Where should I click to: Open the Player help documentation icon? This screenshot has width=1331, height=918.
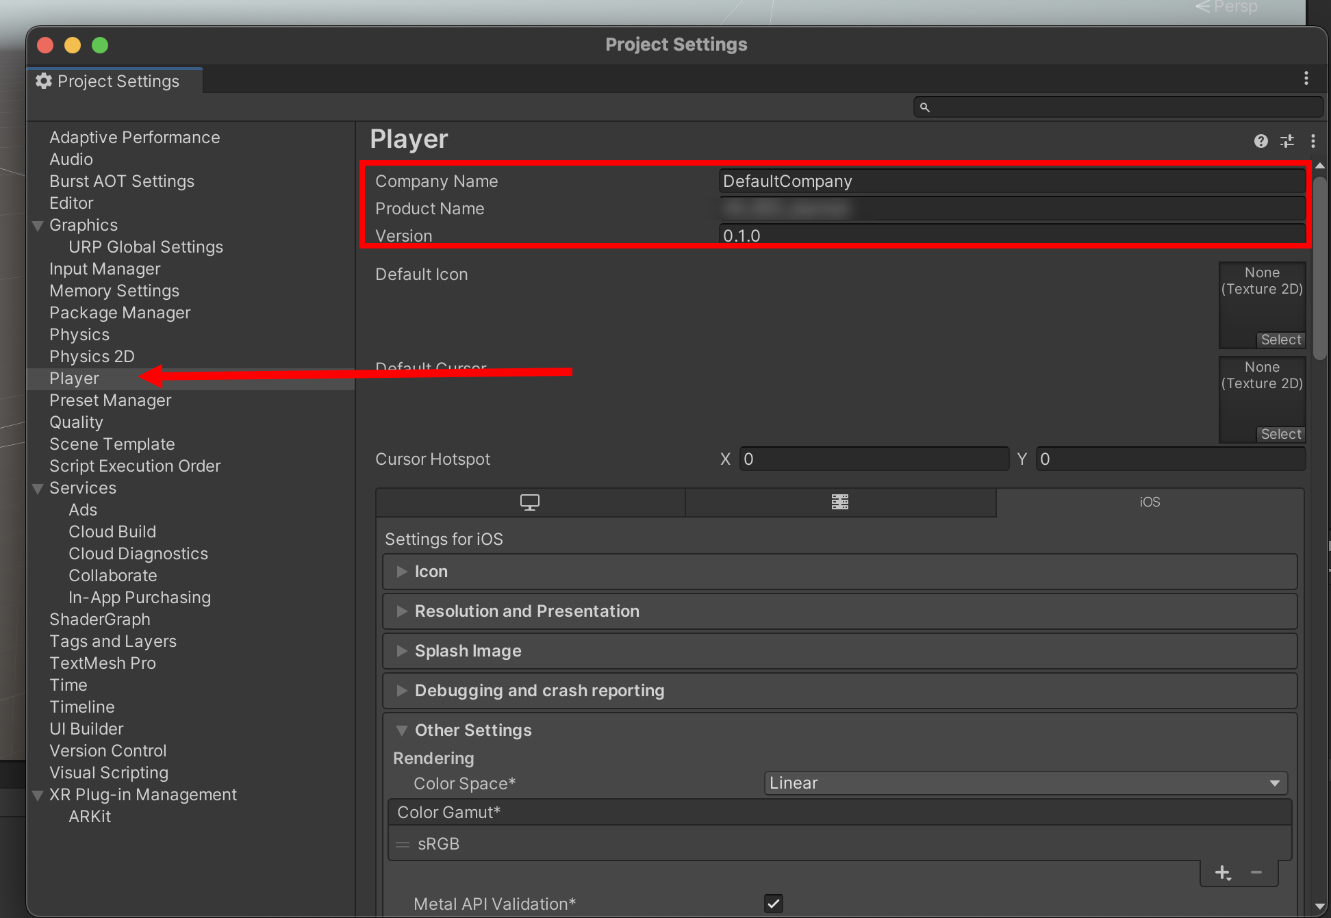(1260, 141)
